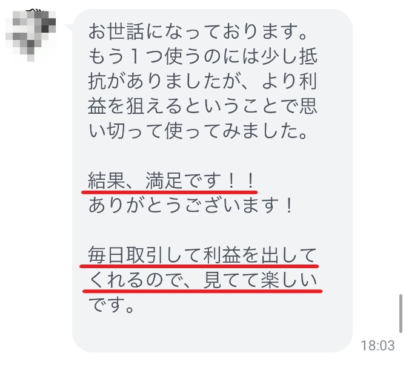Click the line 抗がありましたが、より利
406x365 pixels.
[203, 82]
